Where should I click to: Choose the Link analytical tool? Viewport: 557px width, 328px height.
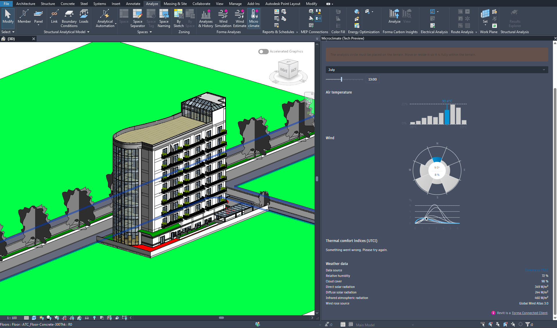click(54, 16)
